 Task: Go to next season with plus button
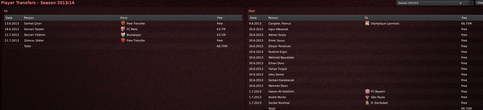point(471,3)
